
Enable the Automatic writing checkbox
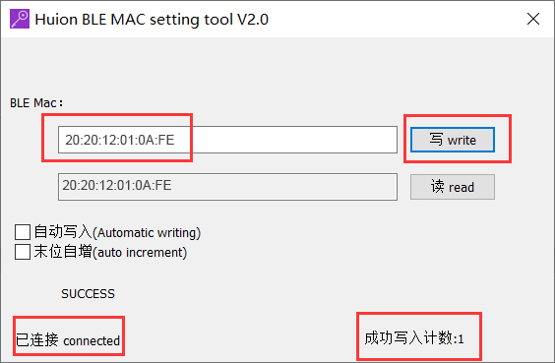pyautogui.click(x=23, y=232)
